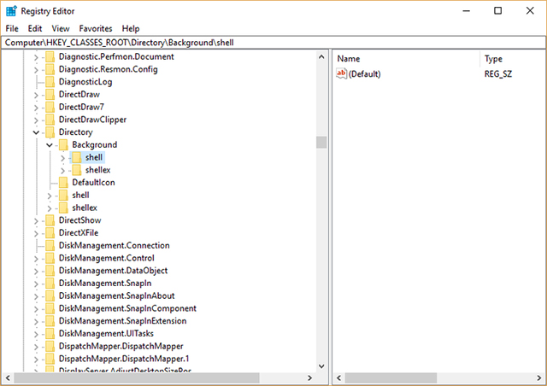The width and height of the screenshot is (547, 386).
Task: Select the Diagnostic.Perfmon.Document folder icon
Action: pos(50,57)
